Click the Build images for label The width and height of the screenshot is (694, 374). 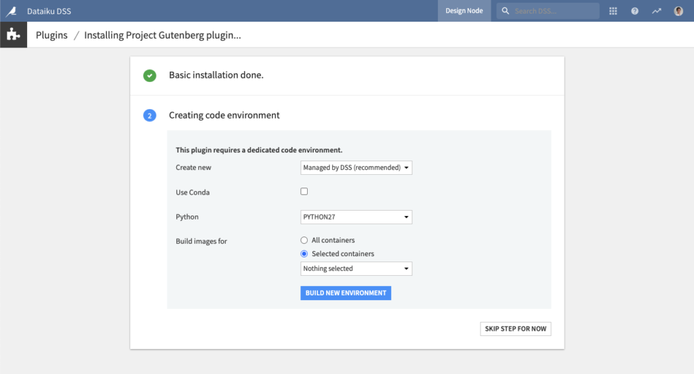[201, 241]
